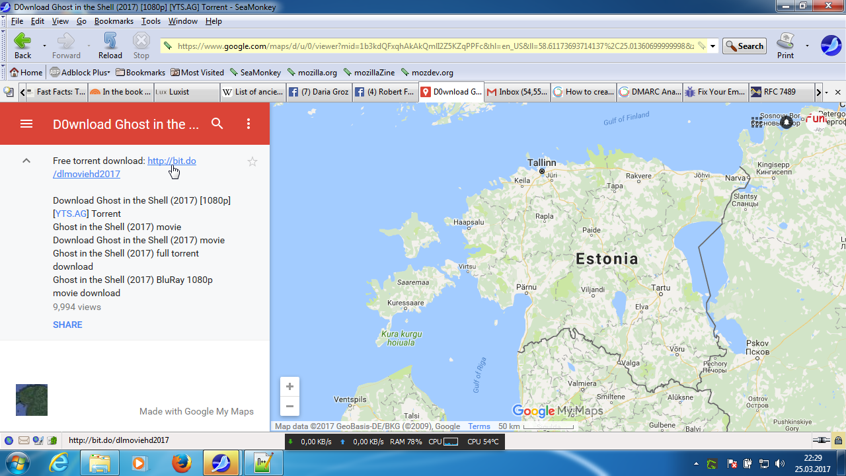Screen dimensions: 846x476
Task: Print the page using the Print icon
Action: [785, 46]
